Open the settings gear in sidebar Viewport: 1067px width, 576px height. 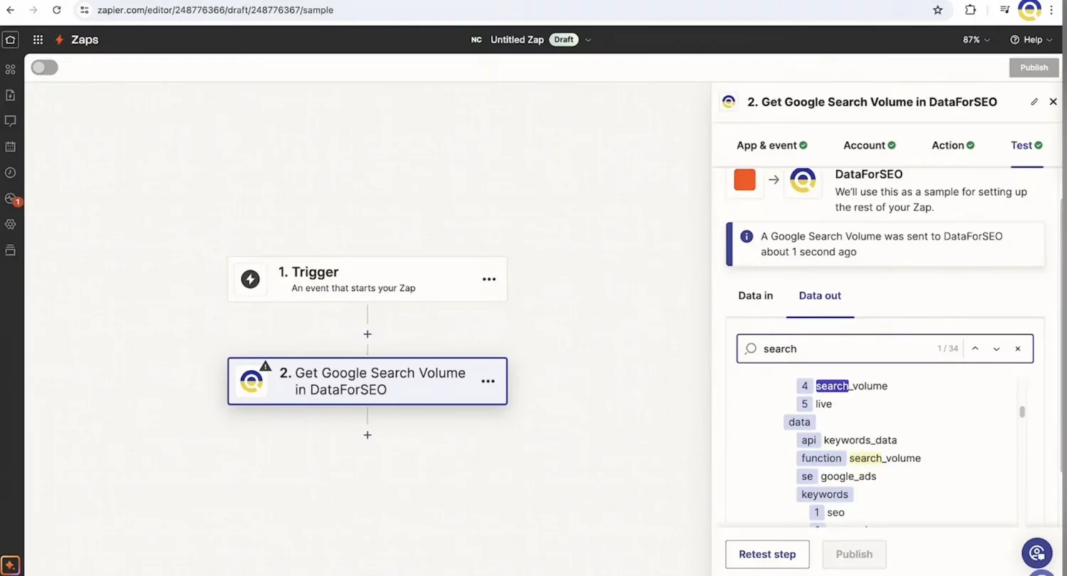[x=10, y=224]
